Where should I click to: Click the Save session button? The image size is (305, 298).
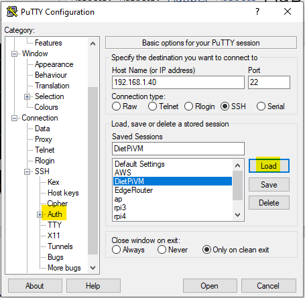point(269,185)
